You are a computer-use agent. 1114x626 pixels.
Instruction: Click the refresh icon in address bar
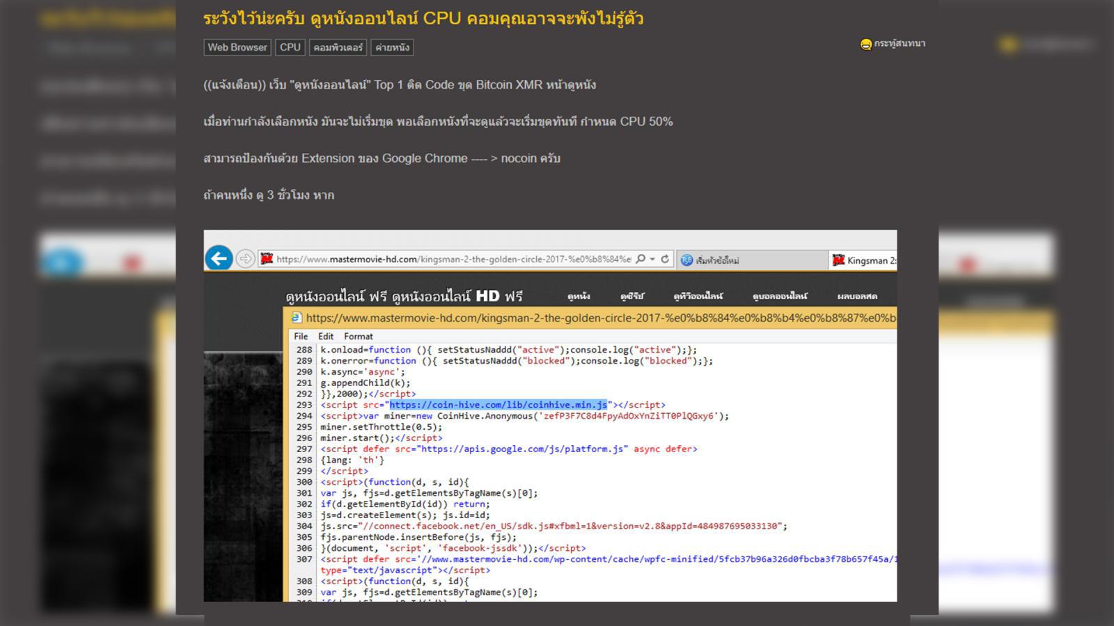665,259
